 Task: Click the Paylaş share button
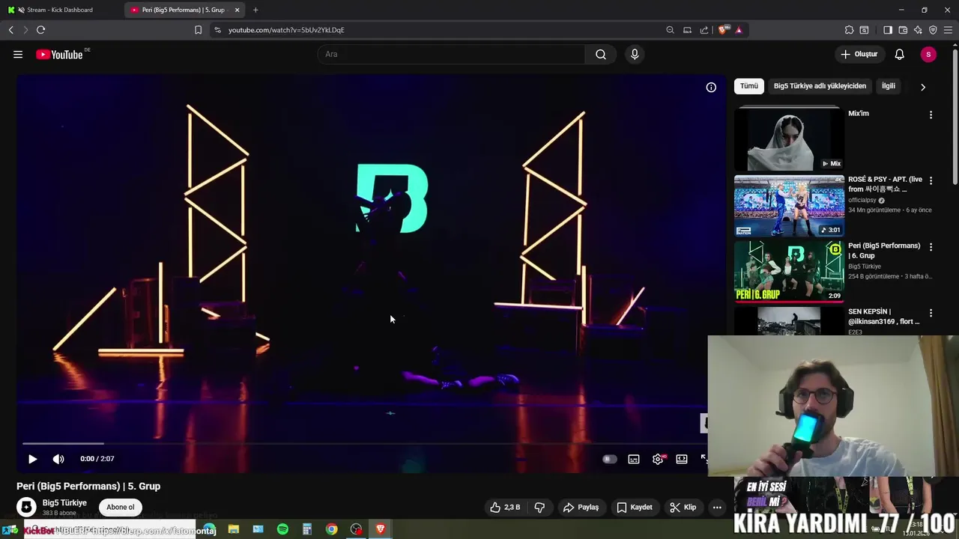point(581,508)
